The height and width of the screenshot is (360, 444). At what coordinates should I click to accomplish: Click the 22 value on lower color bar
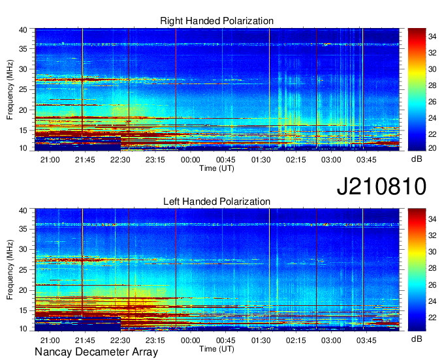[x=432, y=318]
